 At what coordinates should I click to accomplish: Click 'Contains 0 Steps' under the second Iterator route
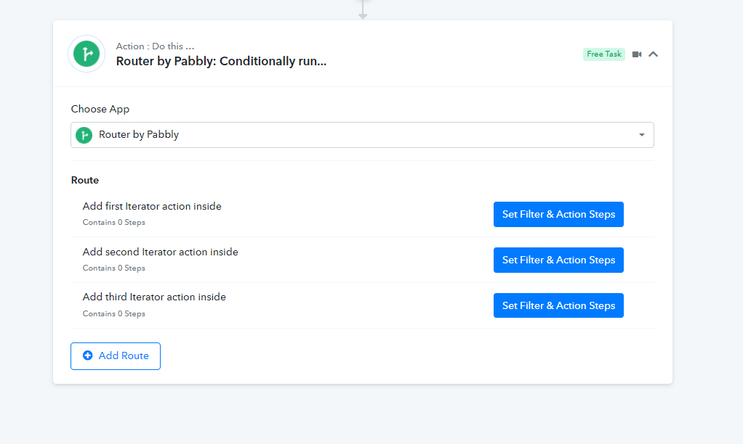113,268
